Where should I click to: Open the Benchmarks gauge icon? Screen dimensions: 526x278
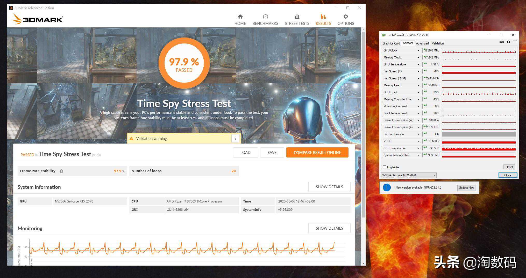tap(265, 17)
